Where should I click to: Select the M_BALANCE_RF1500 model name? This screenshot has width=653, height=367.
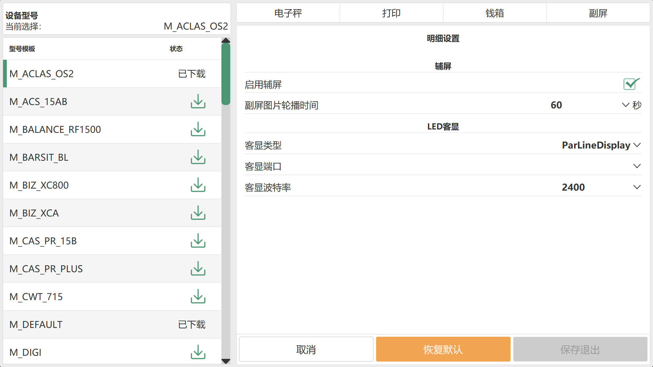(55, 129)
